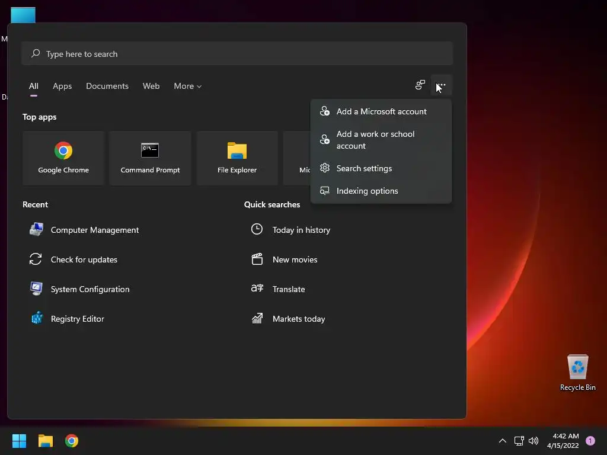This screenshot has width=607, height=455.
Task: Open the Windows Start button on taskbar
Action: [19, 441]
